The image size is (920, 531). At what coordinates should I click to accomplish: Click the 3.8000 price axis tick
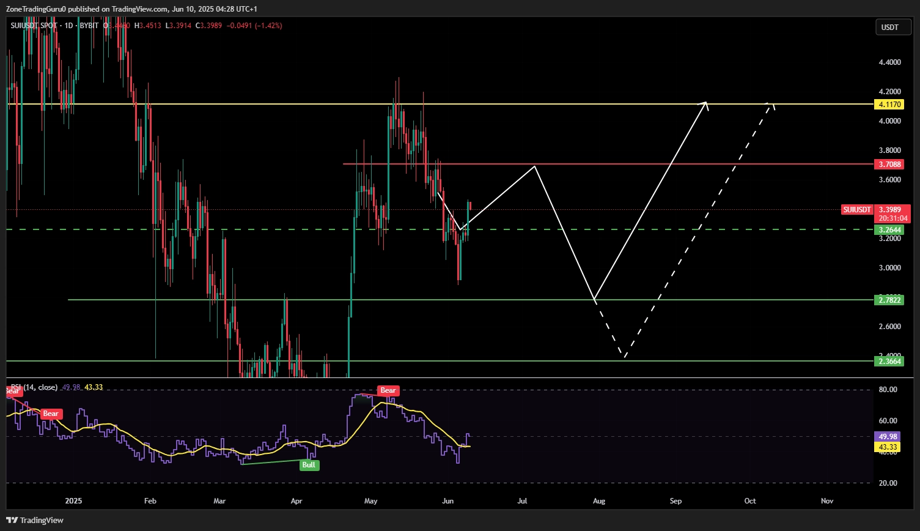point(889,150)
